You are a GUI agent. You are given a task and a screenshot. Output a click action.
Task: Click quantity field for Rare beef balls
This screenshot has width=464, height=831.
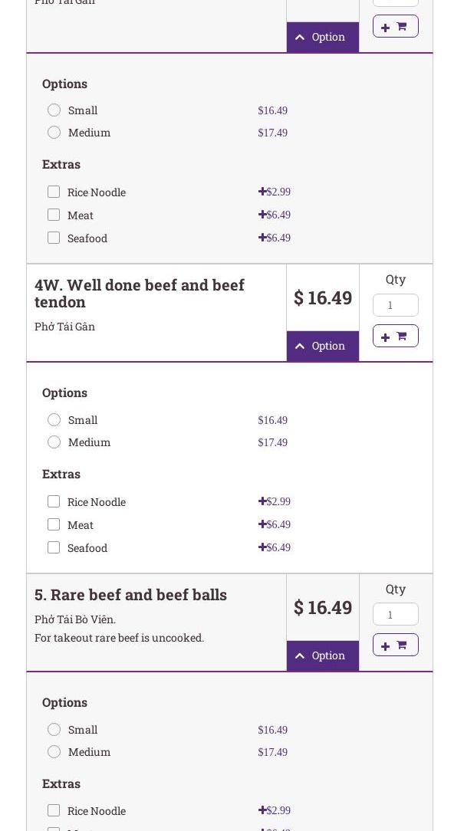click(395, 615)
